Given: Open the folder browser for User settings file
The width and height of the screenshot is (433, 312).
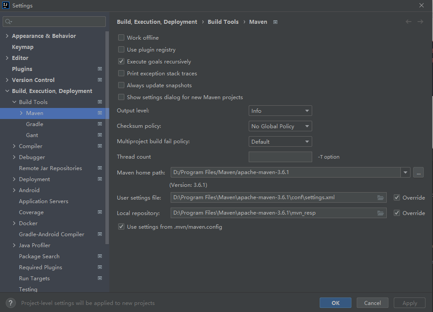Looking at the screenshot, I should point(381,198).
